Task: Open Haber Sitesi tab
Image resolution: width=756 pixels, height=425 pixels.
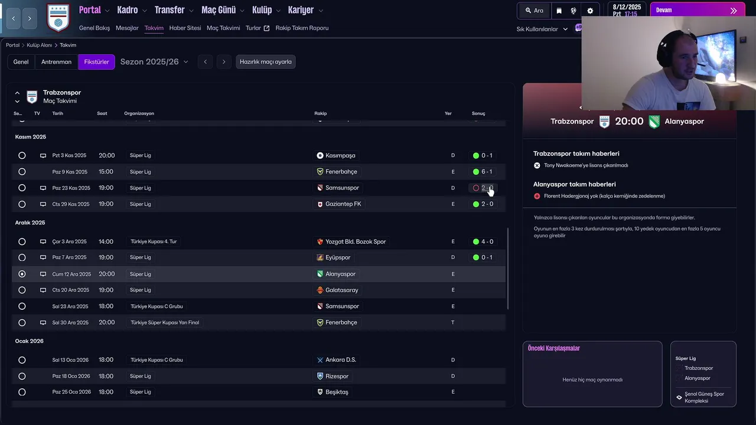Action: pyautogui.click(x=185, y=28)
